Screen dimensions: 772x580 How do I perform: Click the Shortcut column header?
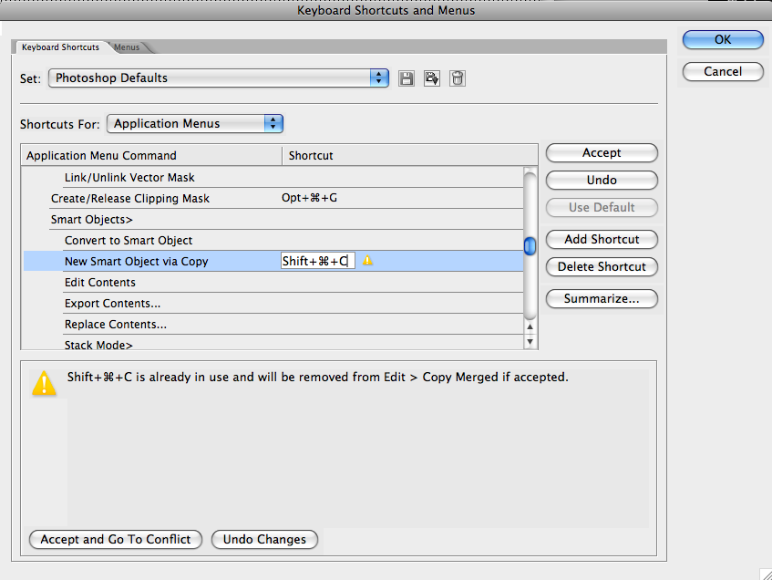pyautogui.click(x=409, y=155)
